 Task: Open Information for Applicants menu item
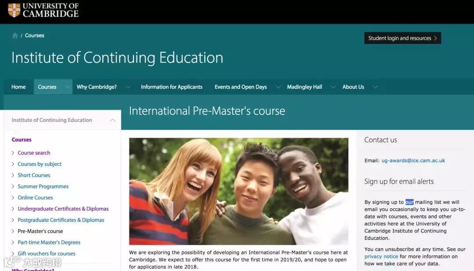click(172, 87)
